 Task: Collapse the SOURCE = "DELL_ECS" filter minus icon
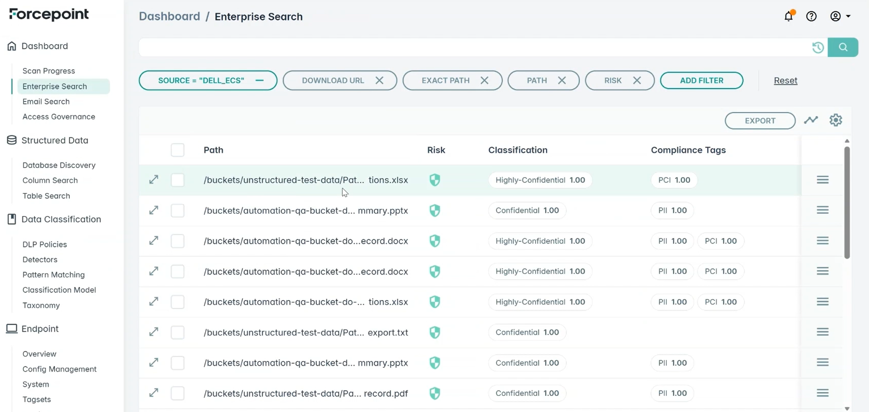tap(259, 80)
